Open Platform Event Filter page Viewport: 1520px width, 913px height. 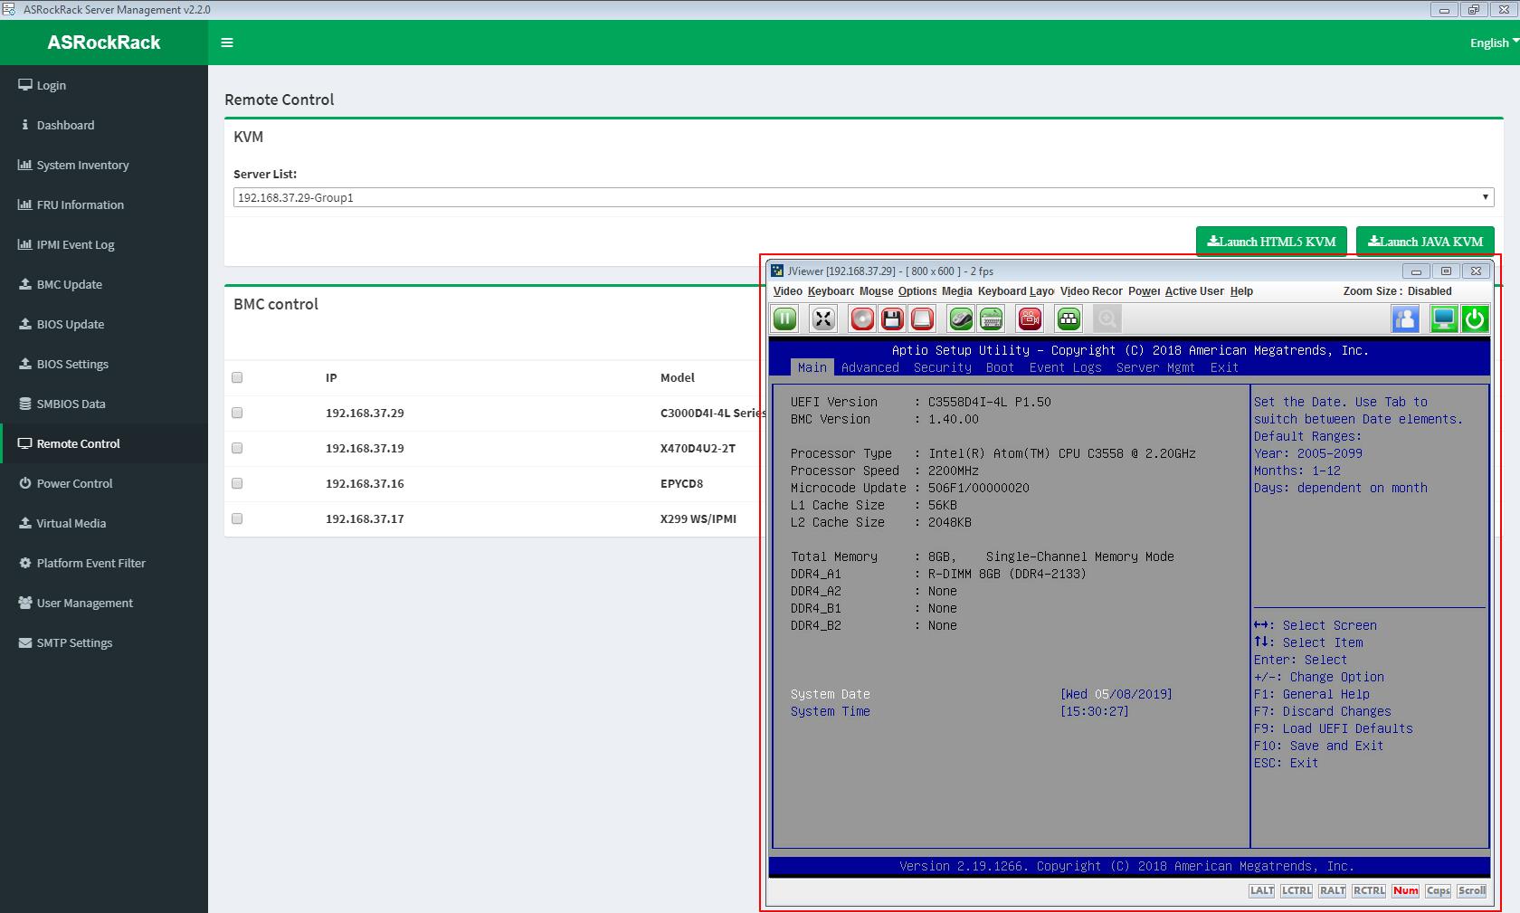point(104,563)
